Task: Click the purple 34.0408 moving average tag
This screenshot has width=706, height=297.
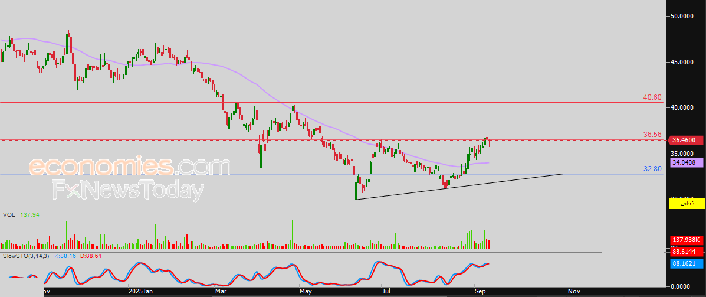Action: point(686,162)
